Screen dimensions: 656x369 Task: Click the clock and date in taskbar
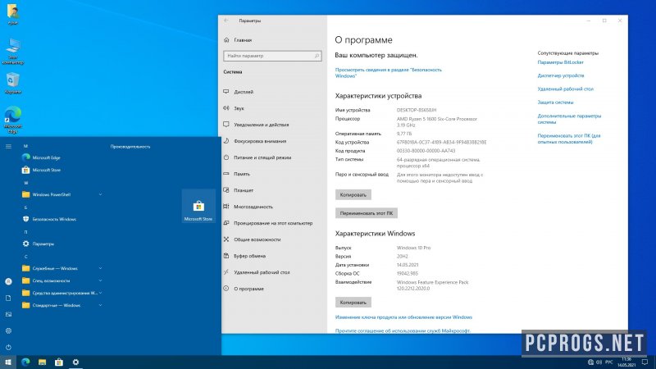(626, 362)
